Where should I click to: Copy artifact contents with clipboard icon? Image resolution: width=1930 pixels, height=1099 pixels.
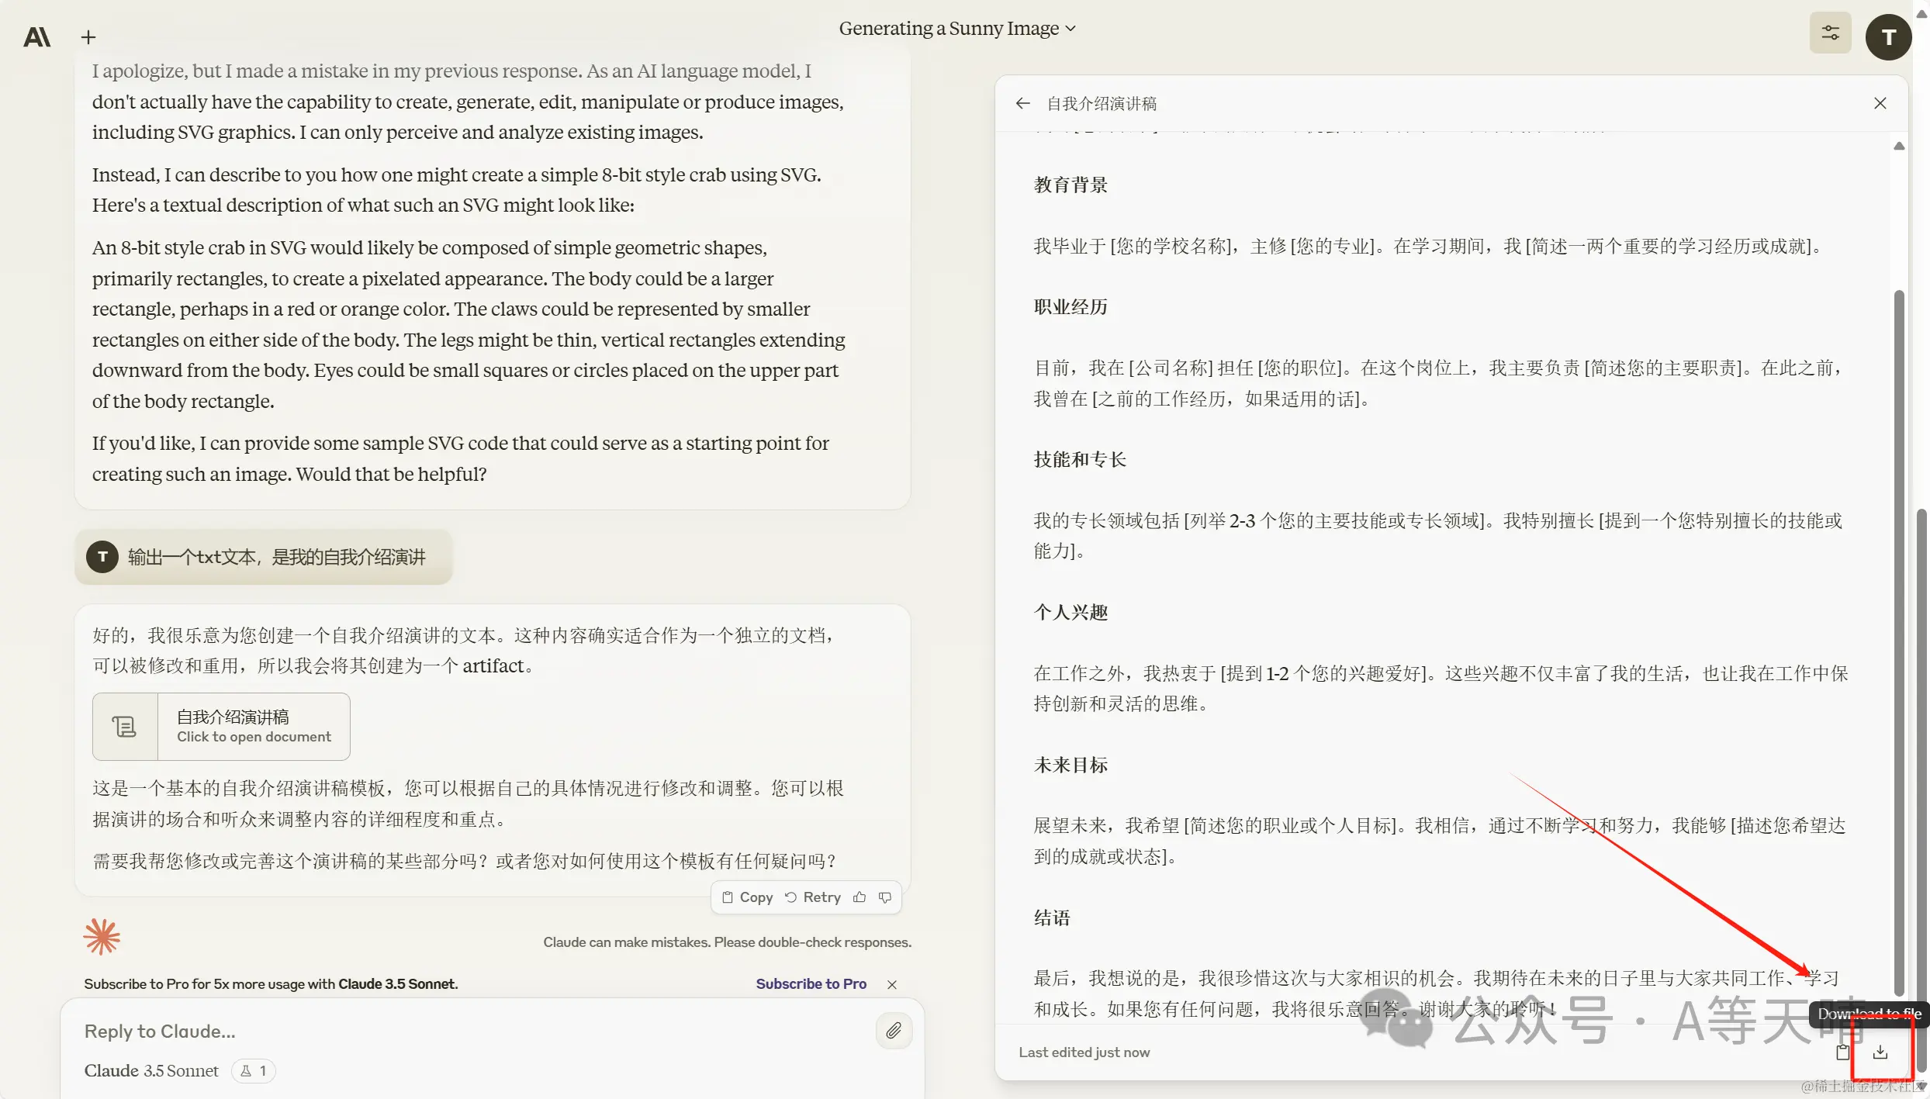click(1842, 1052)
